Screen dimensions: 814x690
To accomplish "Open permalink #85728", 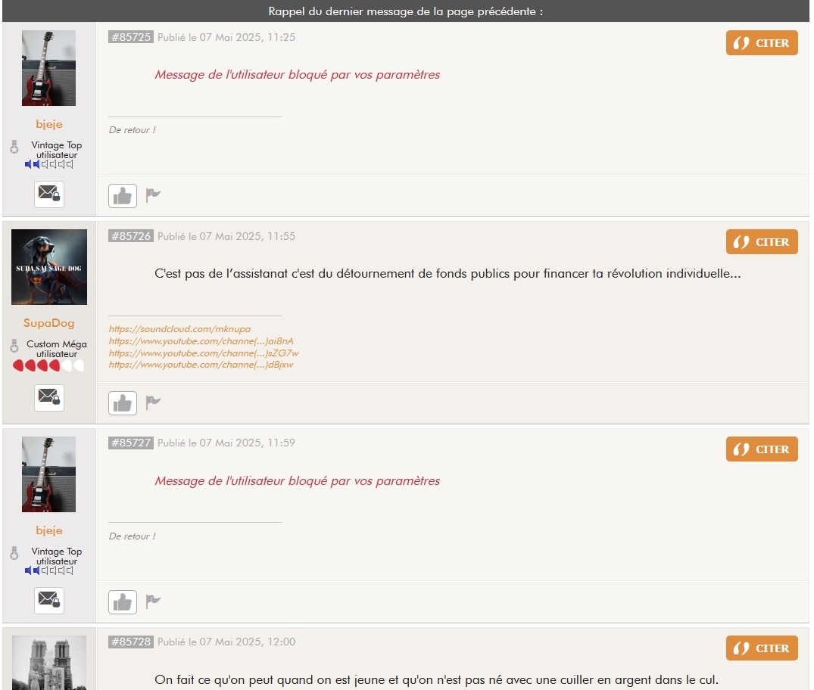I will coord(131,642).
